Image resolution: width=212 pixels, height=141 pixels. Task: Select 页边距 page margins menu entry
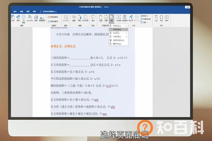[x=118, y=33]
